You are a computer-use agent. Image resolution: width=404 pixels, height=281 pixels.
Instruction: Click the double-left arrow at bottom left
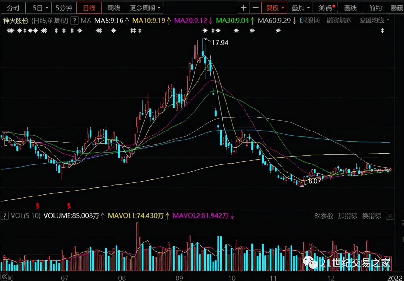(x=4, y=277)
